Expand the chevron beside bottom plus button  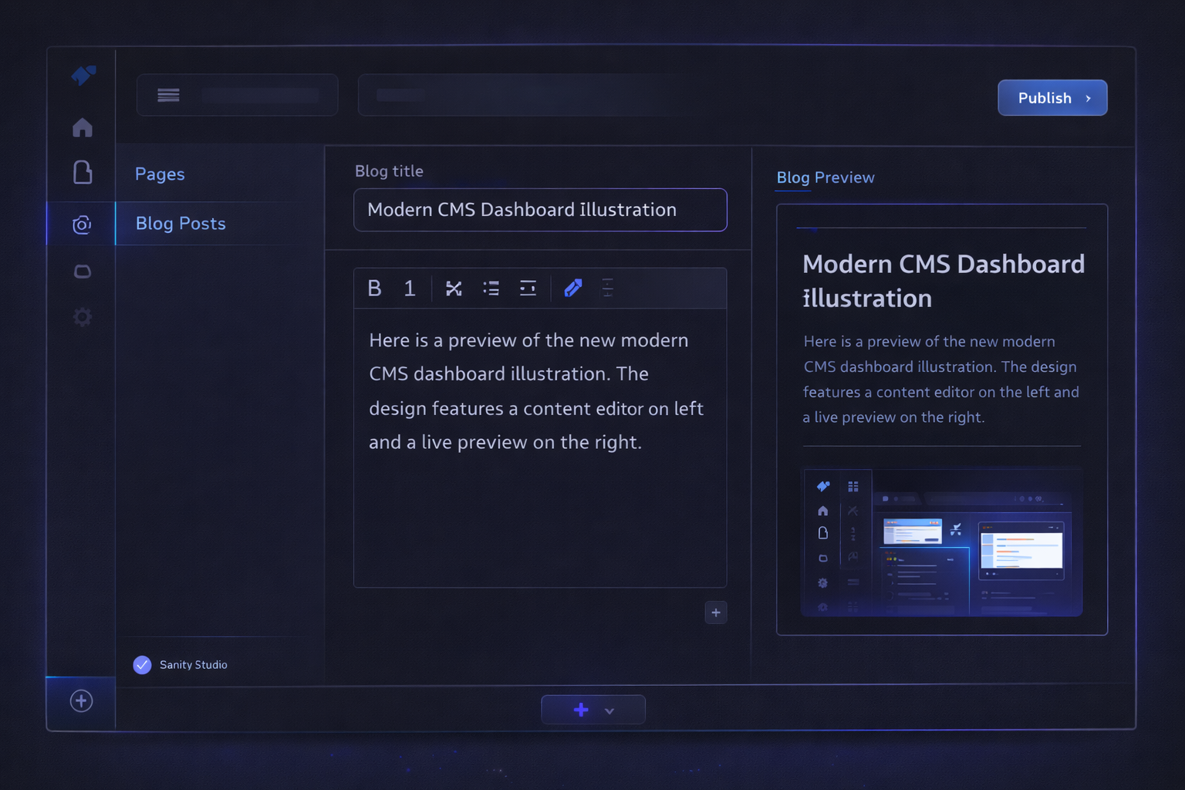pos(609,711)
